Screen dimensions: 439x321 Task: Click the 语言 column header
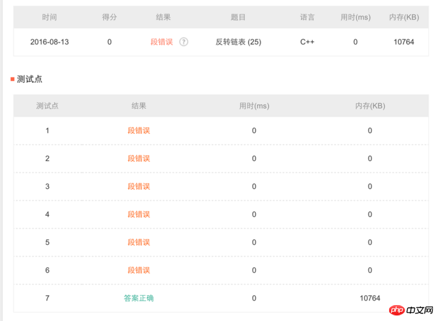click(x=307, y=18)
